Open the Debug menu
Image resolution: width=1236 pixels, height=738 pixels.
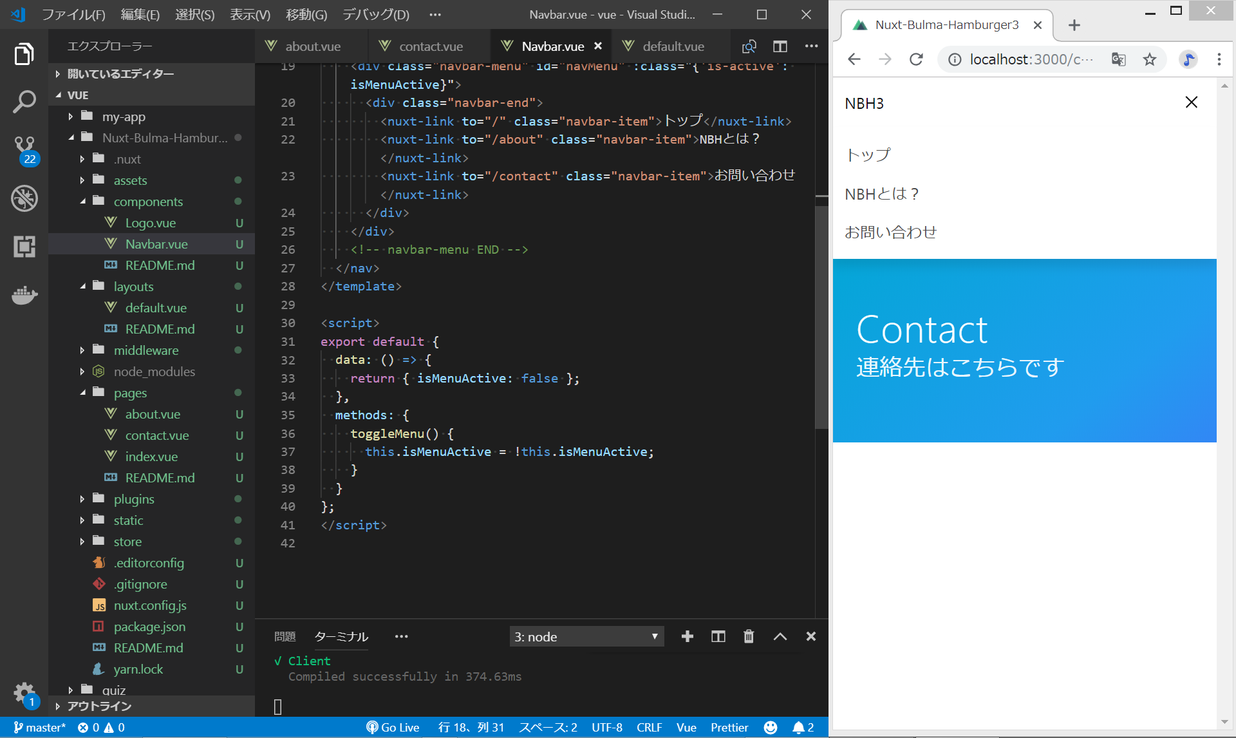(x=375, y=14)
